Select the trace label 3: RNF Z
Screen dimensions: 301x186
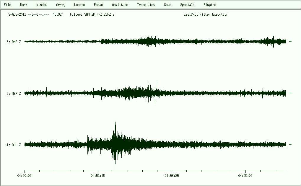pyautogui.click(x=14, y=42)
